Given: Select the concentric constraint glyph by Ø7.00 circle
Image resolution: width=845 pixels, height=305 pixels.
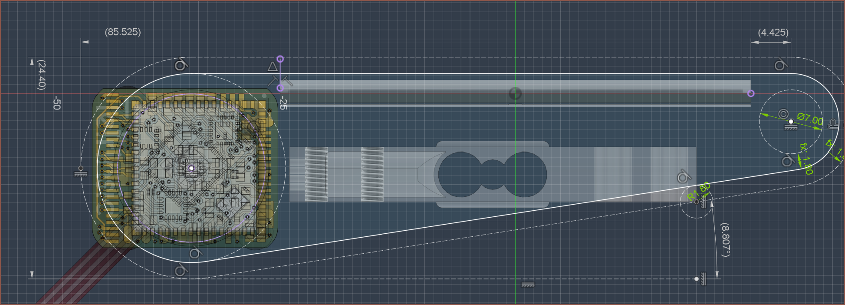Looking at the screenshot, I should click(x=783, y=114).
